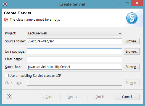Enable Use an existing Servlet class or JSP
The width and height of the screenshot is (145, 106).
[x=7, y=76]
